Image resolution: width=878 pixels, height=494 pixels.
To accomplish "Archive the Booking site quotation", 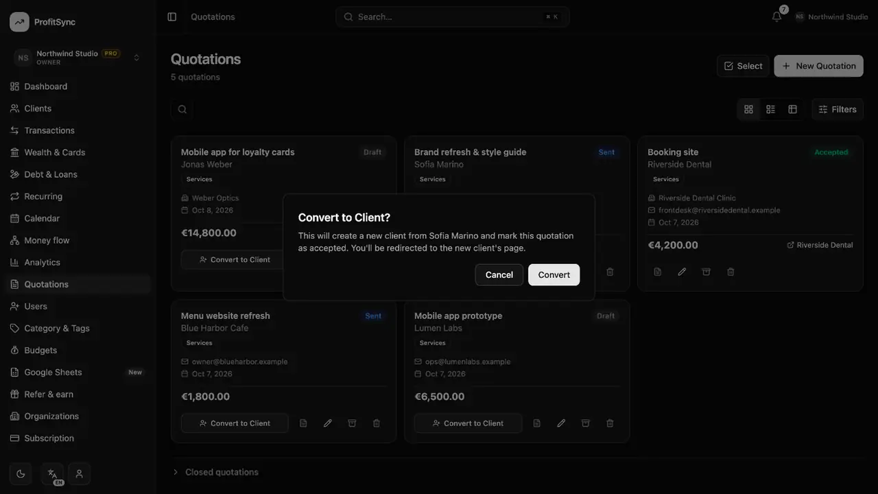I will click(x=706, y=272).
